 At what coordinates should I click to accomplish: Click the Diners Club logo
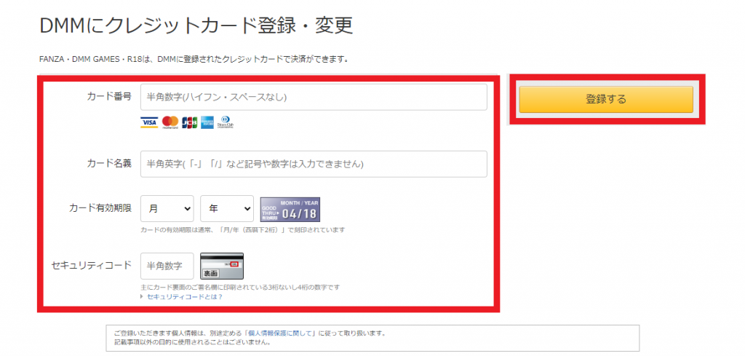coord(226,122)
